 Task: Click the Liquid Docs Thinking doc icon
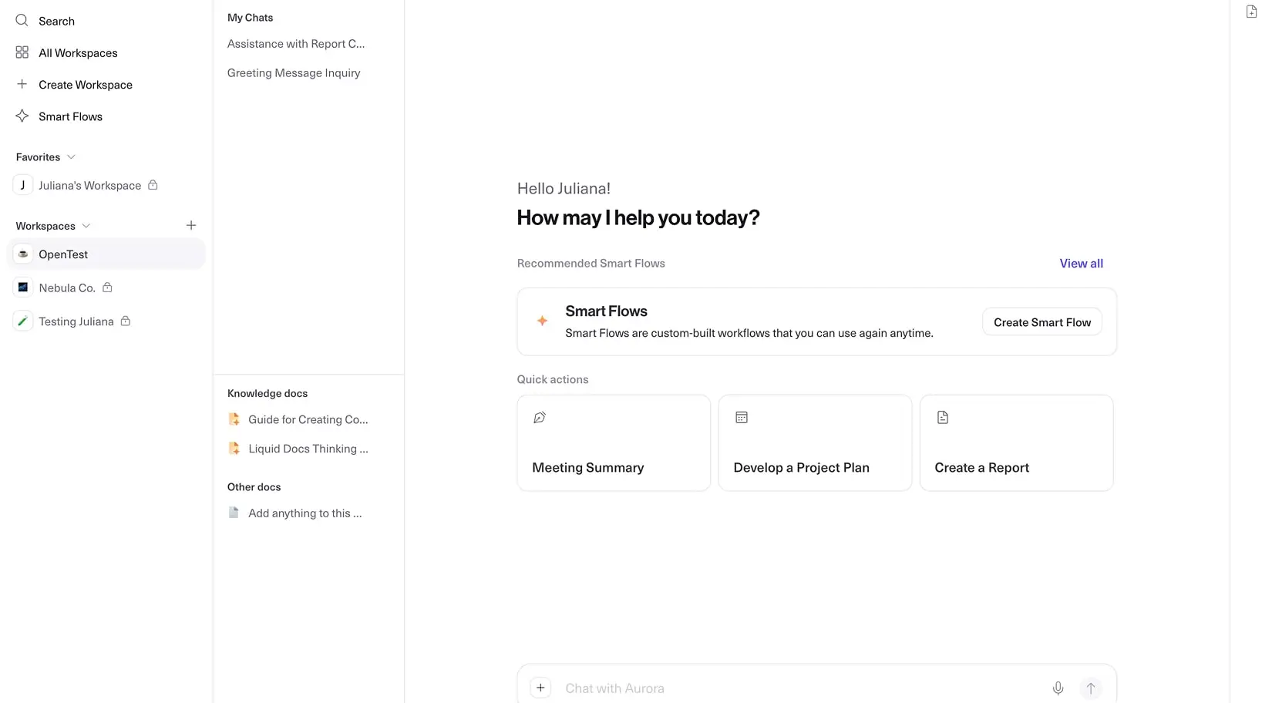(x=234, y=448)
